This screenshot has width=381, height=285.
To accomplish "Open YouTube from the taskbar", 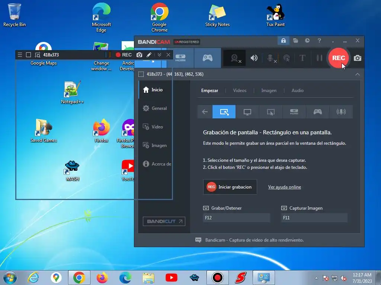I will [x=171, y=278].
